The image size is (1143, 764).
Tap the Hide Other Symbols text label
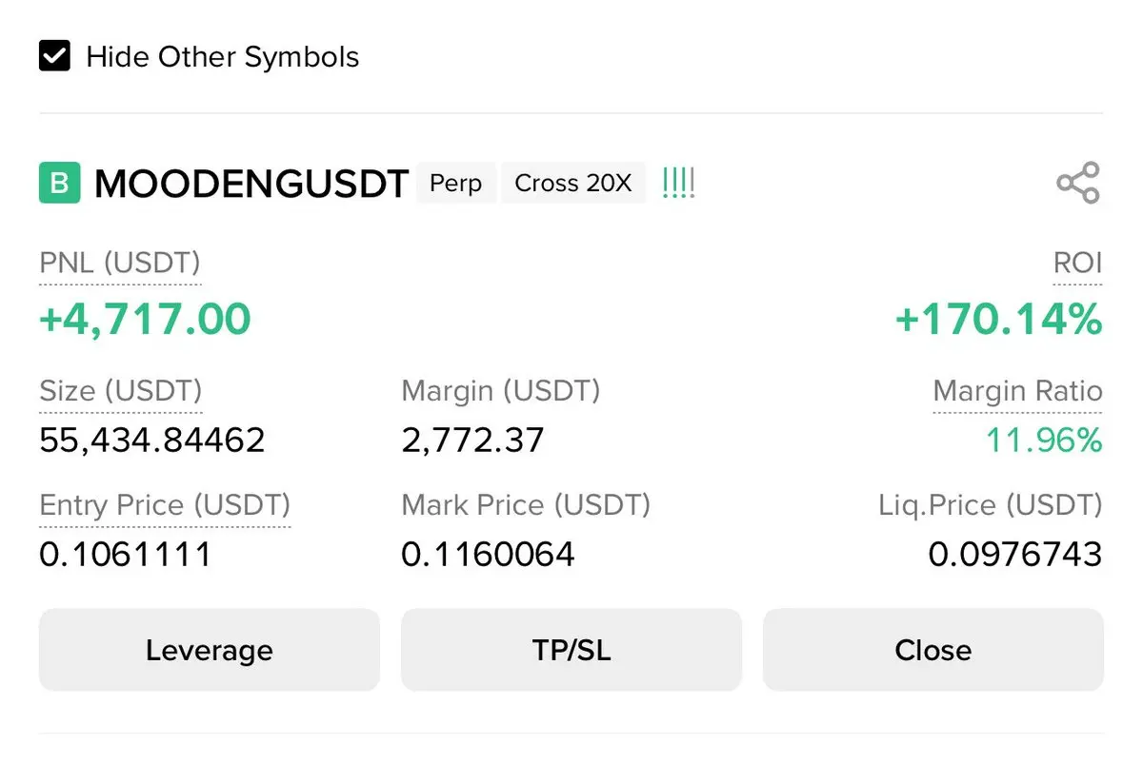[223, 57]
